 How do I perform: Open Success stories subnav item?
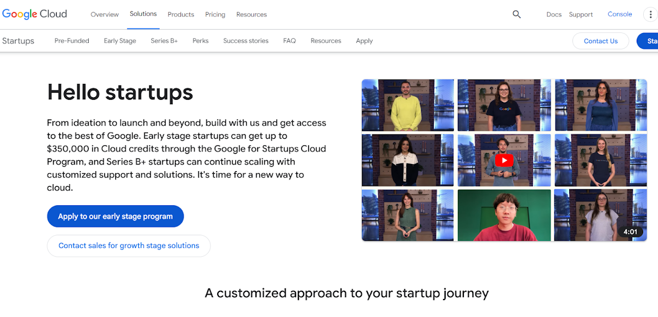[x=246, y=41]
